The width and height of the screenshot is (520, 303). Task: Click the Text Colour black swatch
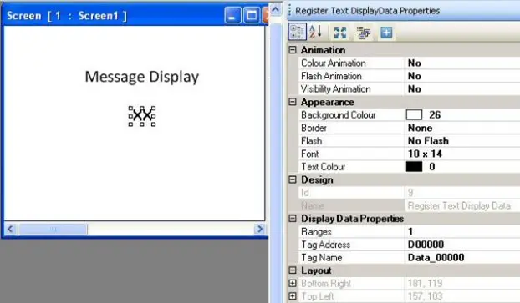[414, 167]
